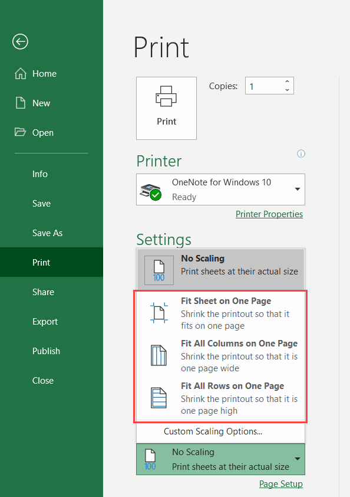This screenshot has height=497, width=350.
Task: Expand the OneNote printer dropdown
Action: (298, 189)
